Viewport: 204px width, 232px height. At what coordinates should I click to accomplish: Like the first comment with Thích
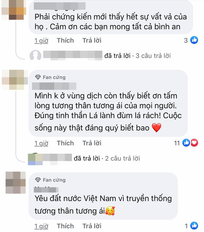[65, 40]
